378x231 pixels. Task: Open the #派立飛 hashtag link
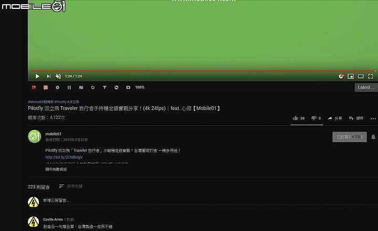point(73,102)
